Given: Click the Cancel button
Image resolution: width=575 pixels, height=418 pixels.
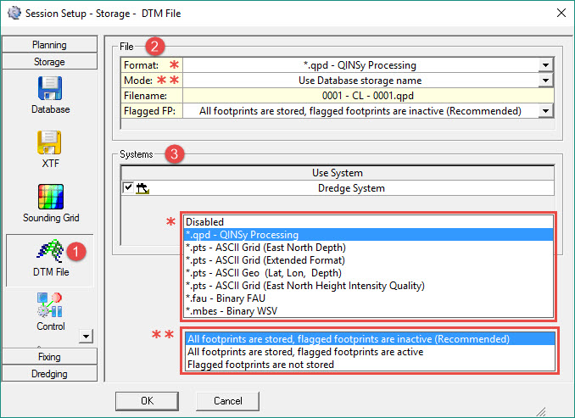Looking at the screenshot, I should click(x=227, y=400).
